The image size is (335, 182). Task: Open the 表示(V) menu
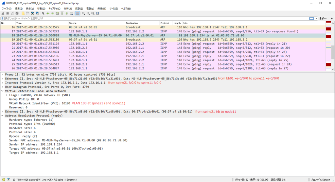tap(30, 9)
